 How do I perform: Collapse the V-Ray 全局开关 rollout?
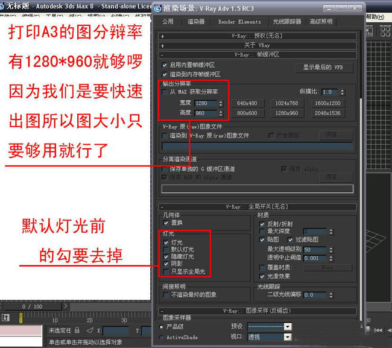coord(258,207)
